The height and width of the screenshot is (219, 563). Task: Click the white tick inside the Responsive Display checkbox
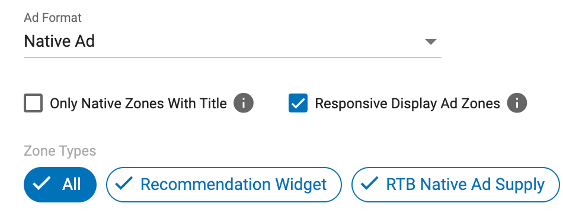coord(298,103)
